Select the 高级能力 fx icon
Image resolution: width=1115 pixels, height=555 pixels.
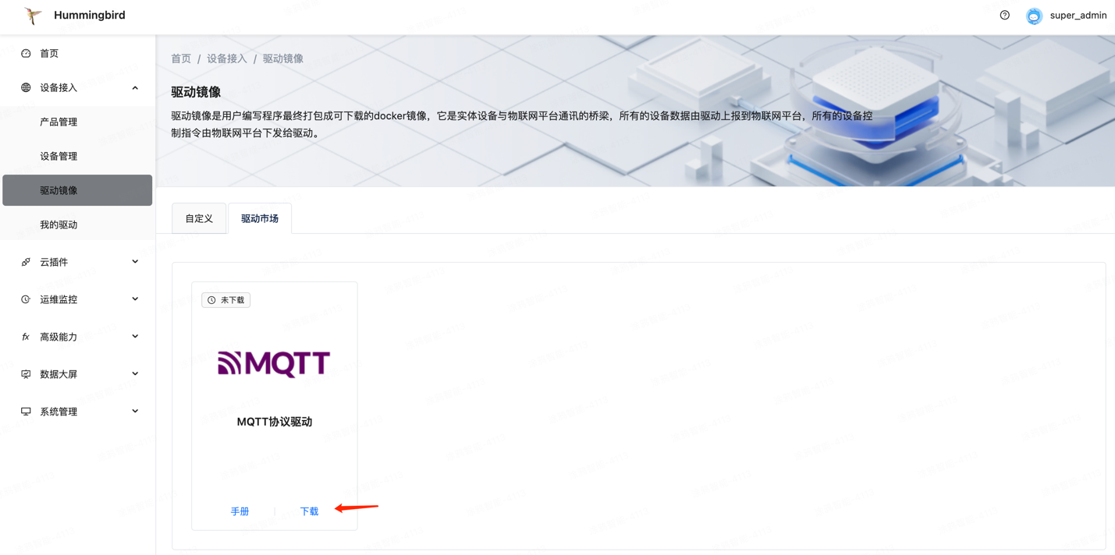(25, 336)
